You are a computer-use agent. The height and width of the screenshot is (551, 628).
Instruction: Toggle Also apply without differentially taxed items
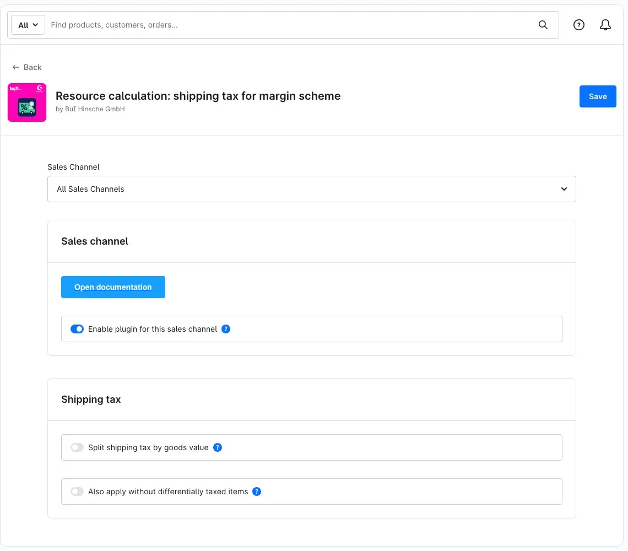(77, 491)
